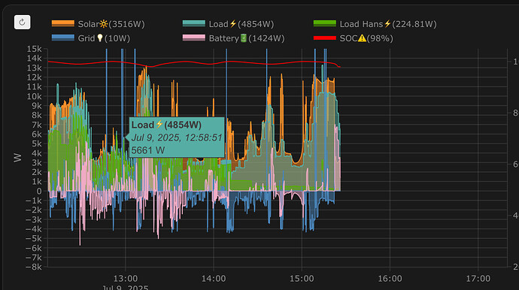Toggle the Load Hans legend entry
The height and width of the screenshot is (290, 519).
tap(375, 24)
